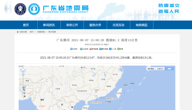Viewport: 192px width, 110px height.
Task: Go to 首页 in main navigation
Action: 26,25
